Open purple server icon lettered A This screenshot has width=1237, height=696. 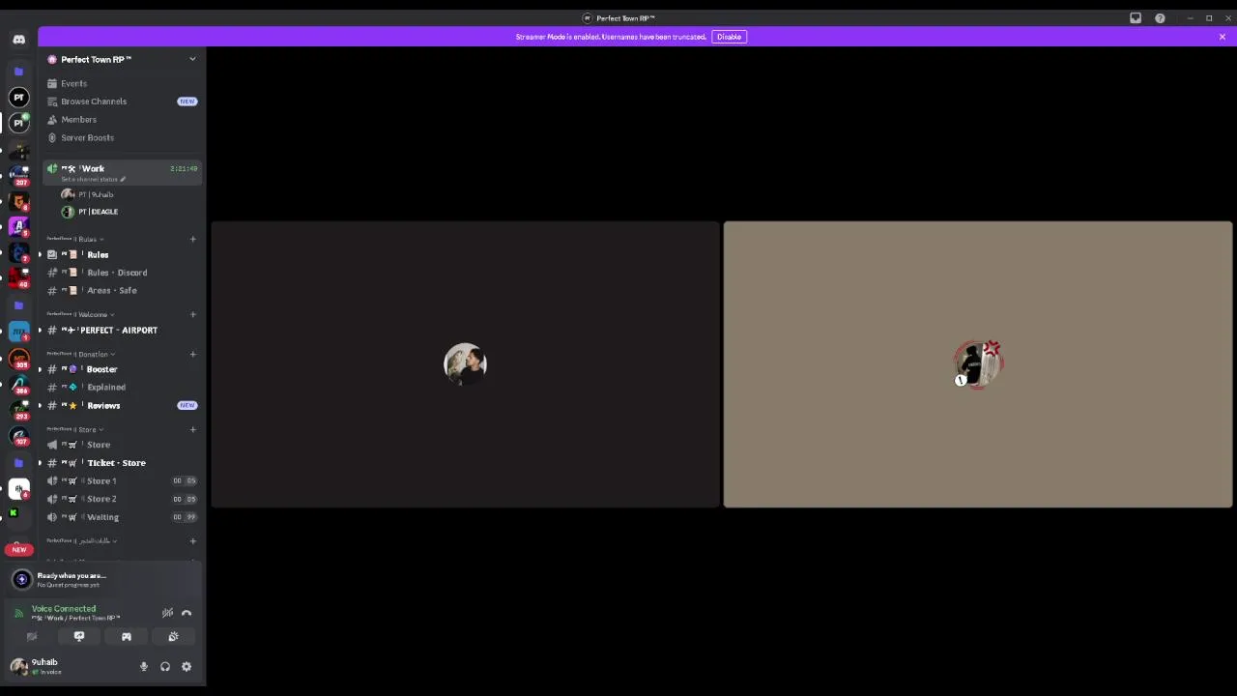(18, 227)
